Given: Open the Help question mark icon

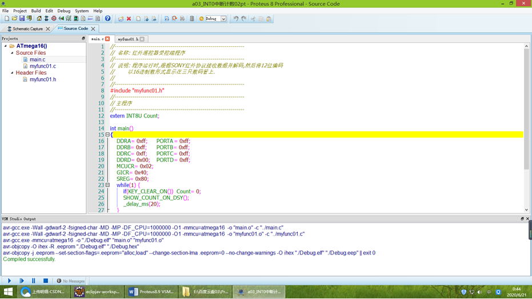Looking at the screenshot, I should pos(107,19).
